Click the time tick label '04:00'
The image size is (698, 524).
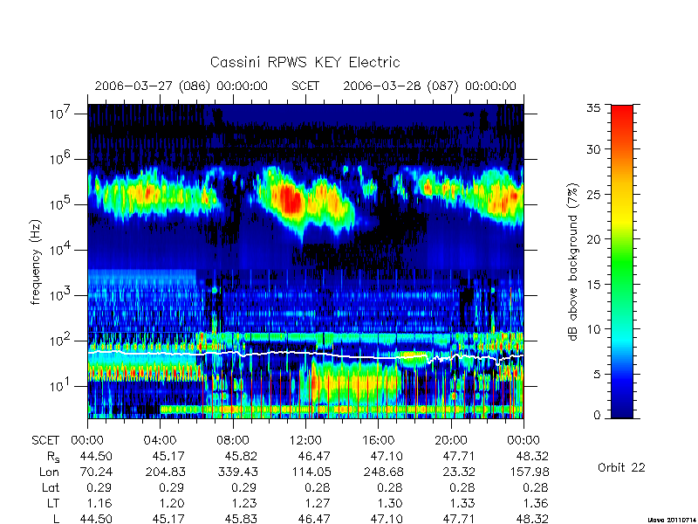(160, 441)
